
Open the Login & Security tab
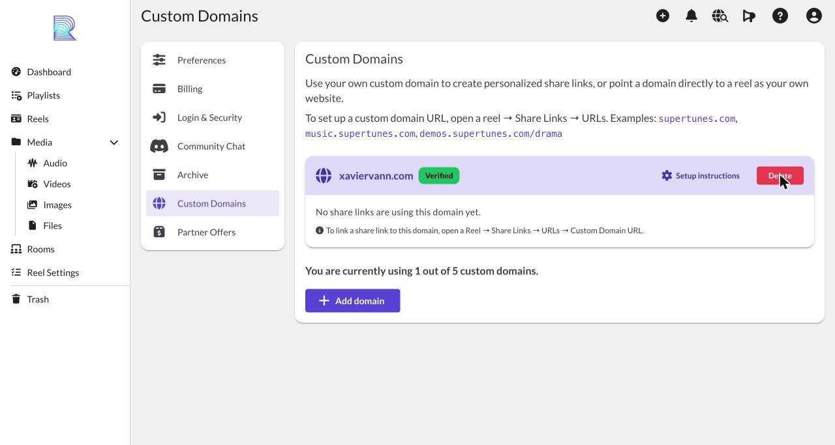point(213,117)
